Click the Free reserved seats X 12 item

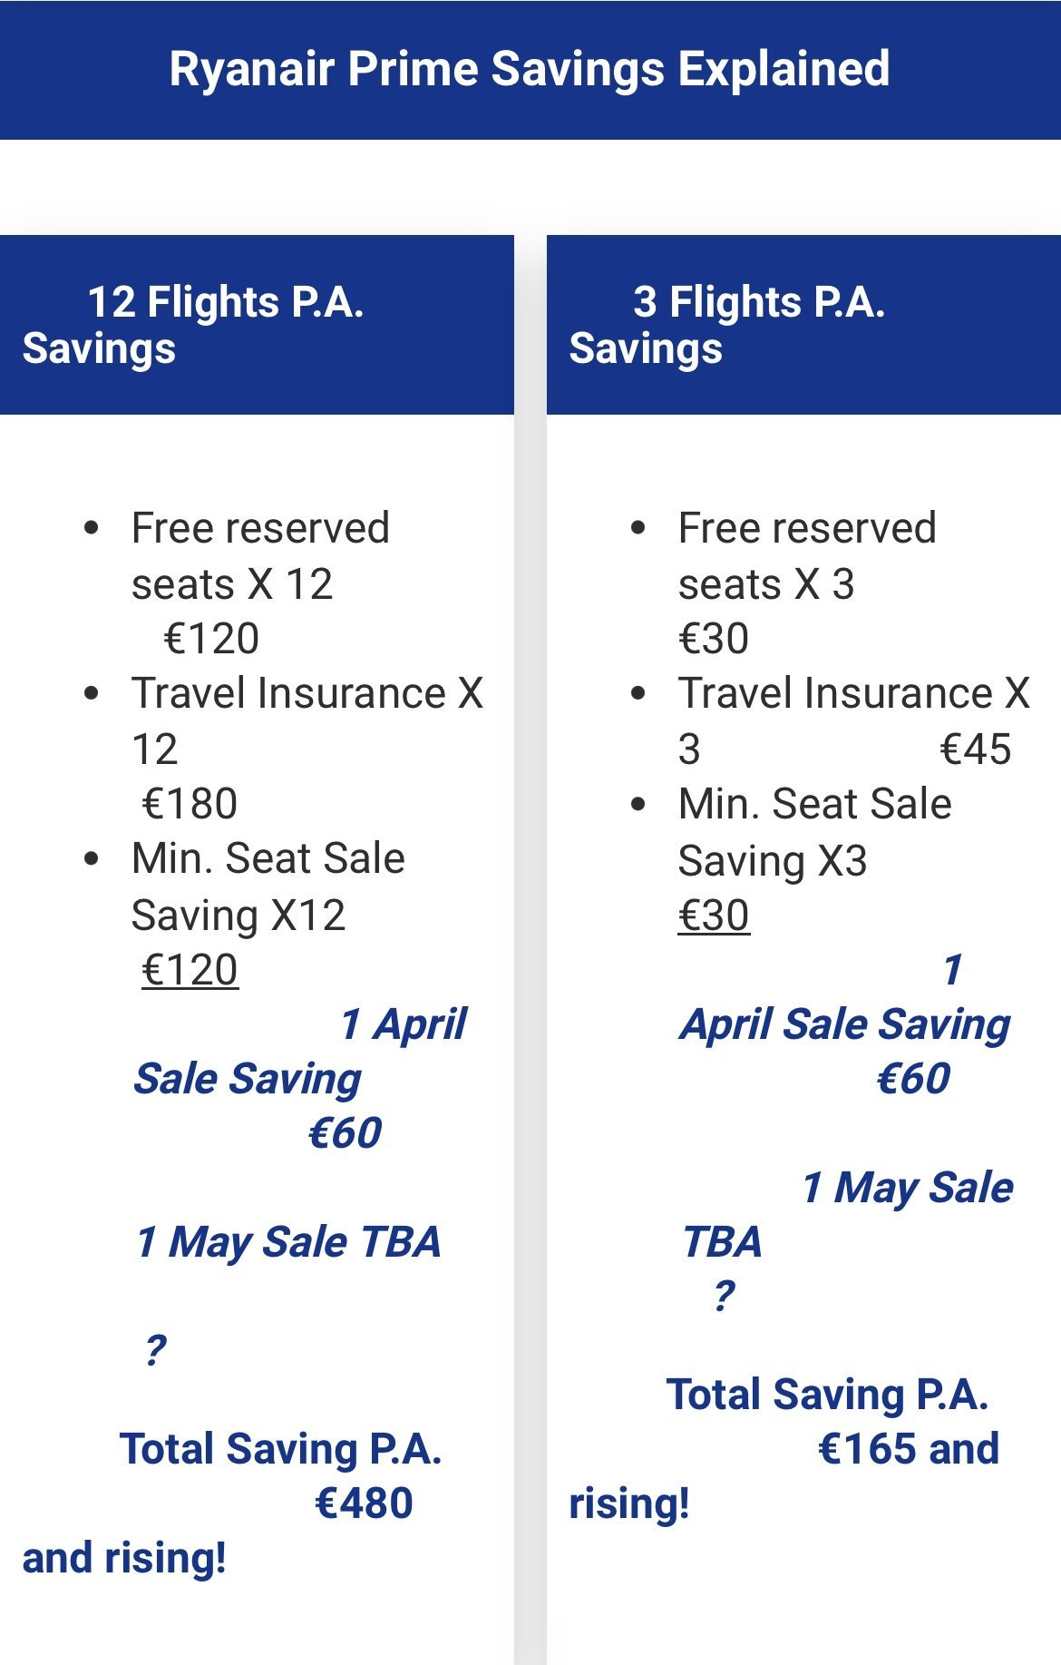pyautogui.click(x=260, y=555)
